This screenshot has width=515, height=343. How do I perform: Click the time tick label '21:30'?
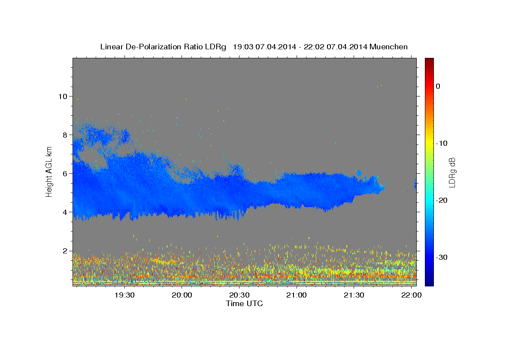[354, 295]
